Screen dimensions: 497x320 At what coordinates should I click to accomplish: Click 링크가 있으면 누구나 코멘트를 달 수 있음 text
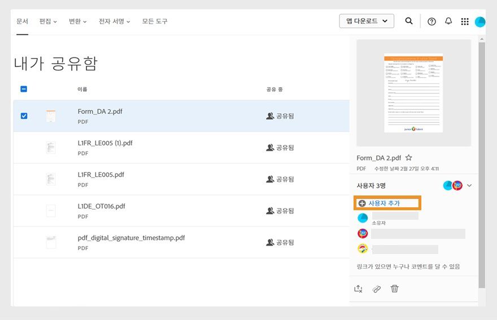click(408, 266)
